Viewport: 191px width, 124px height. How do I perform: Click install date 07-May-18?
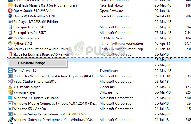tap(163, 33)
